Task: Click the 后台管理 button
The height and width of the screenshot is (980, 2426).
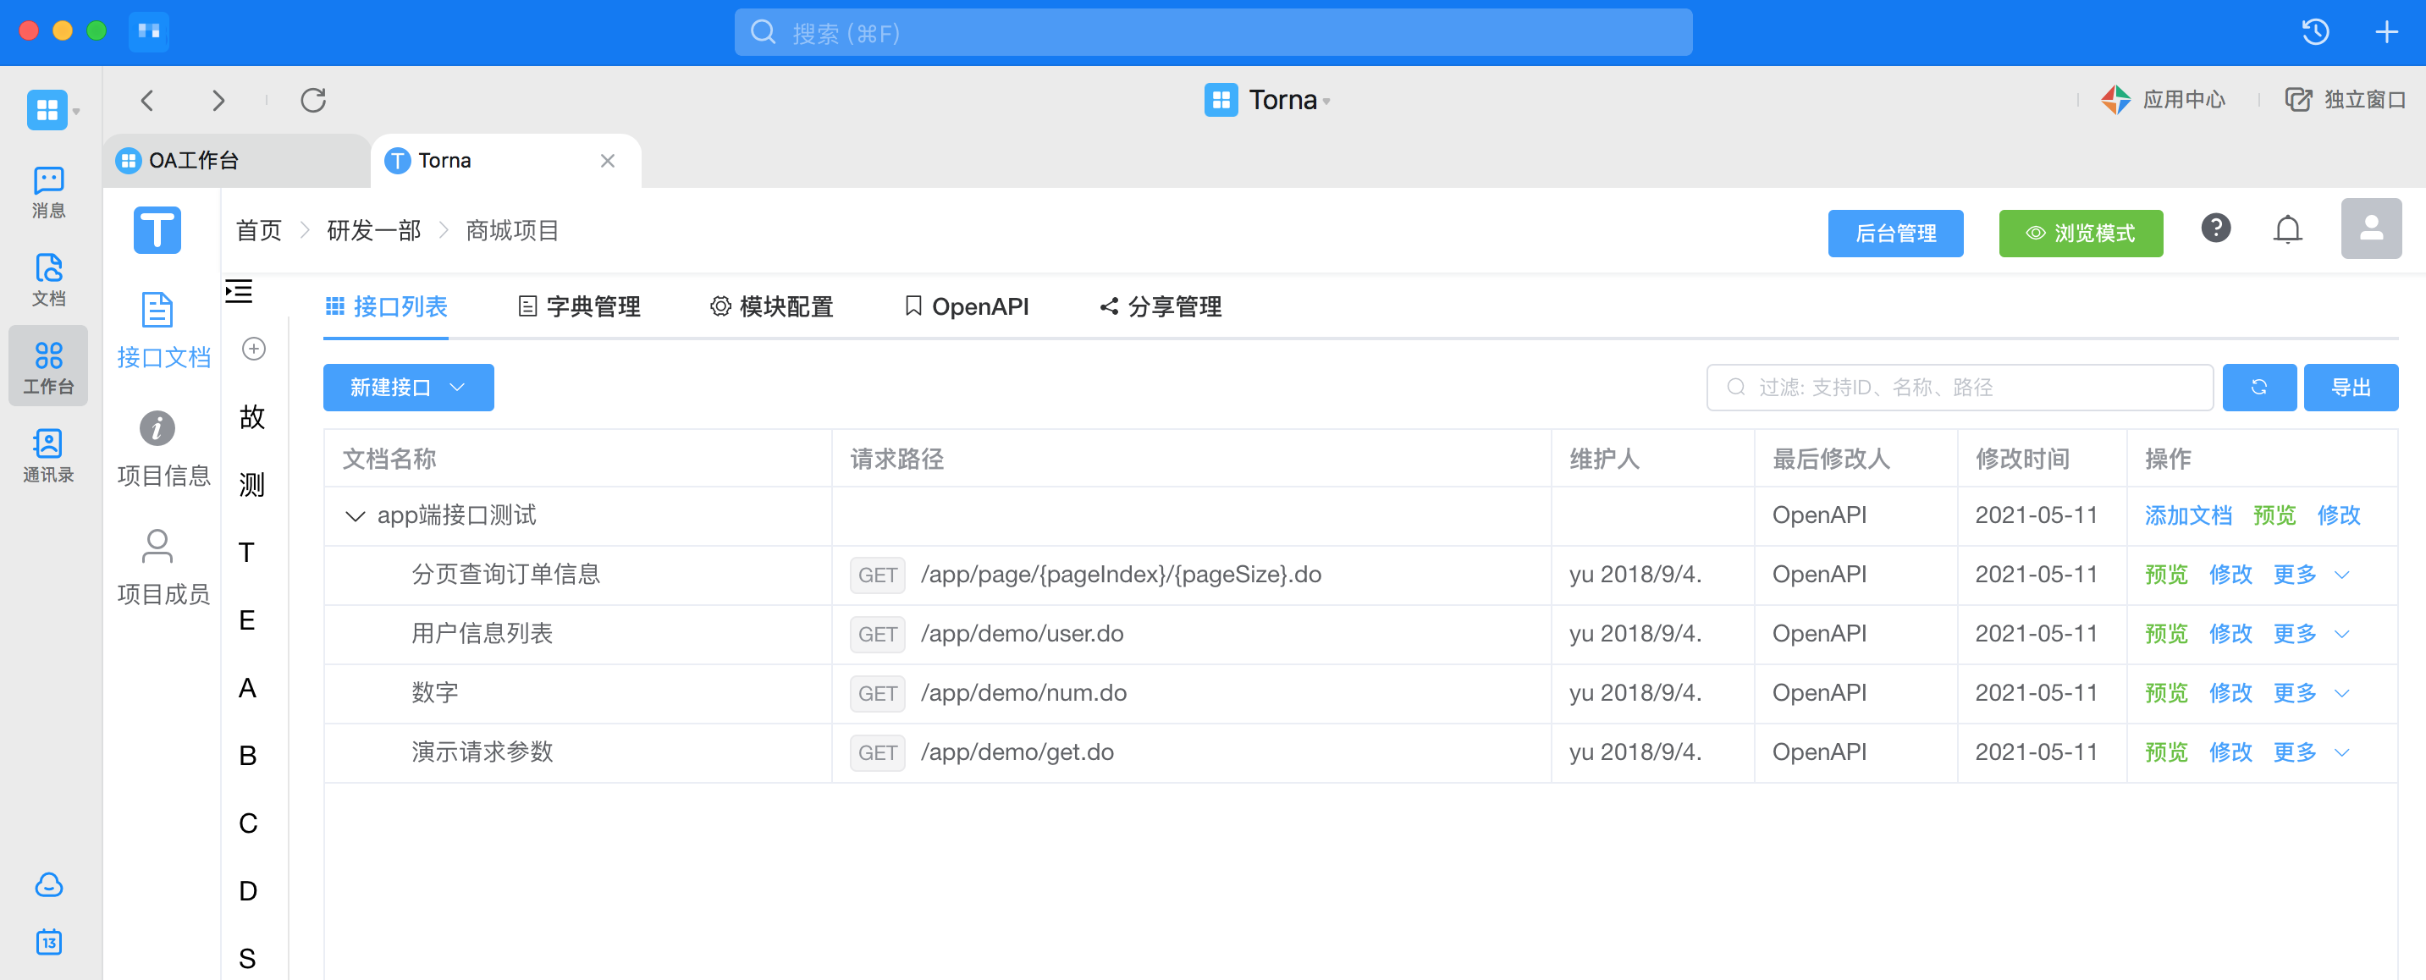Action: click(x=1895, y=234)
